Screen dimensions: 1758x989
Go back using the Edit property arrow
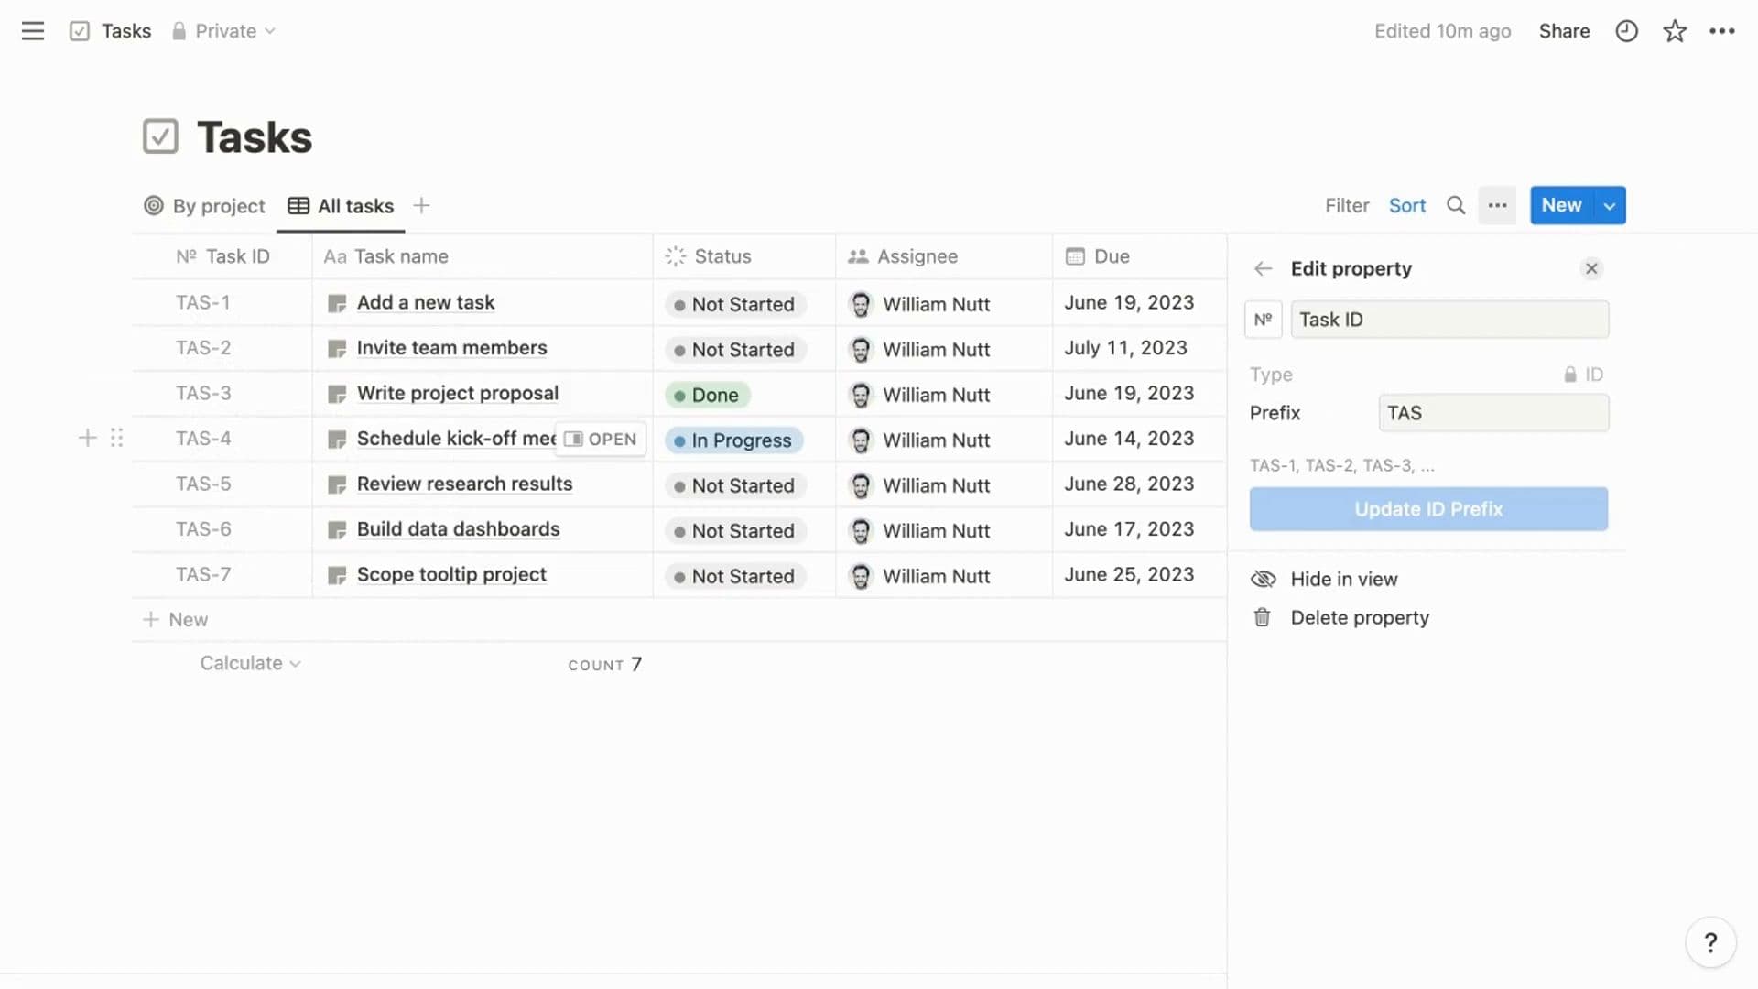pyautogui.click(x=1264, y=268)
